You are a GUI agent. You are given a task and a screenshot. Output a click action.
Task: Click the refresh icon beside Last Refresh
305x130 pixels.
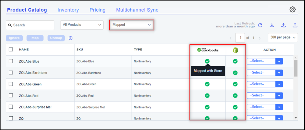260,25
